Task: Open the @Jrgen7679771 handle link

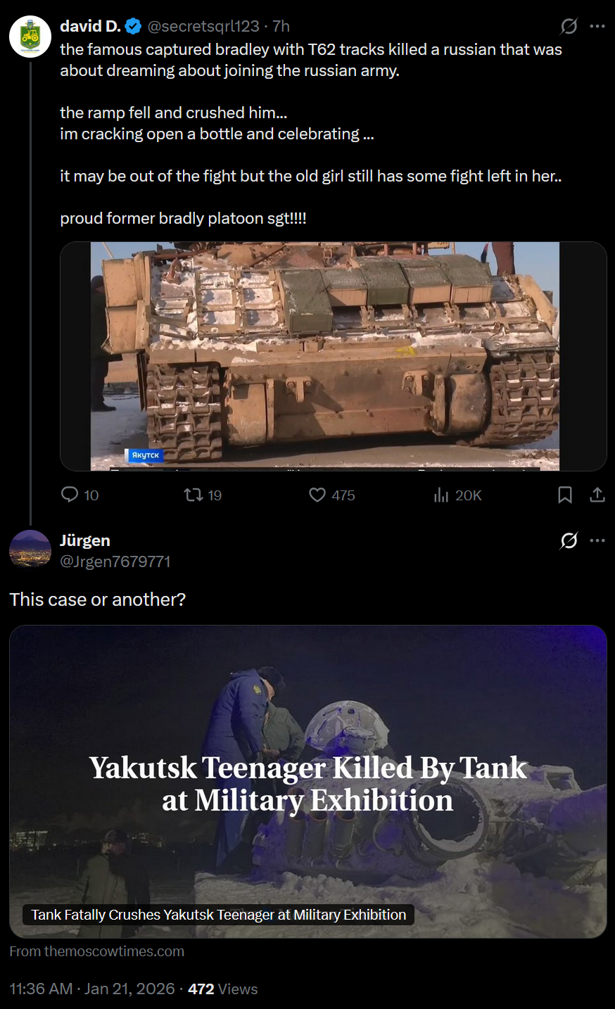Action: [x=115, y=561]
